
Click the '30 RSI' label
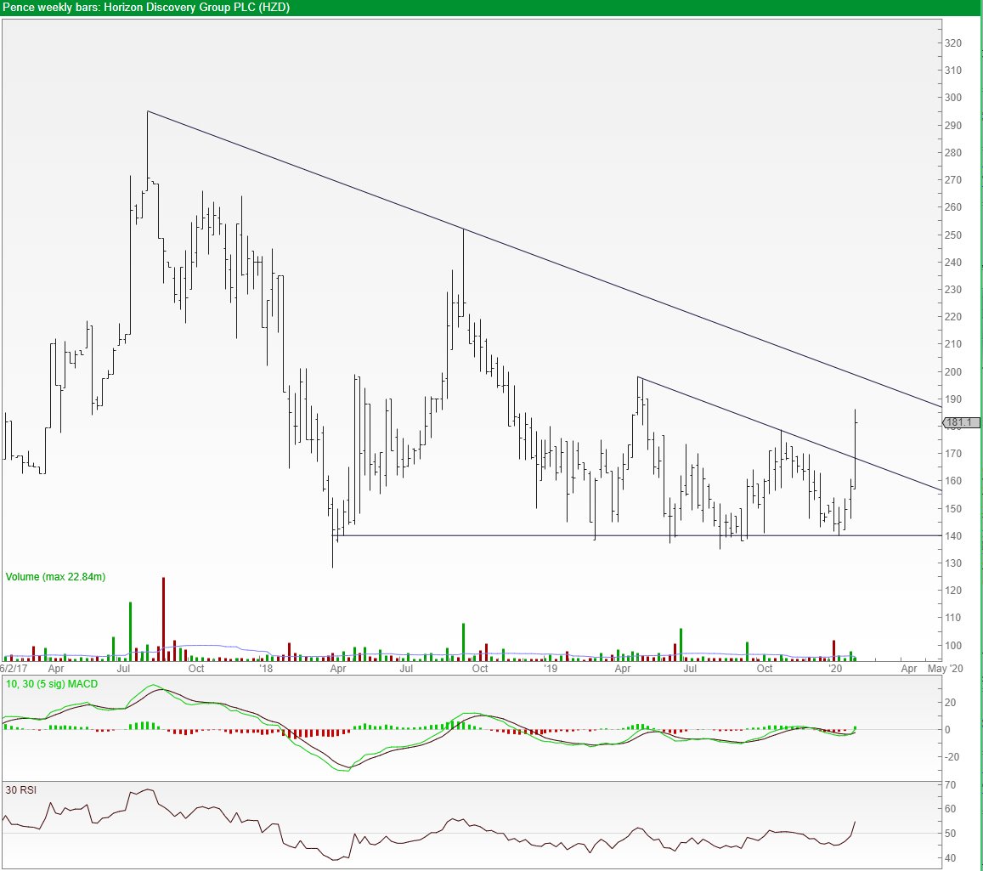(20, 790)
